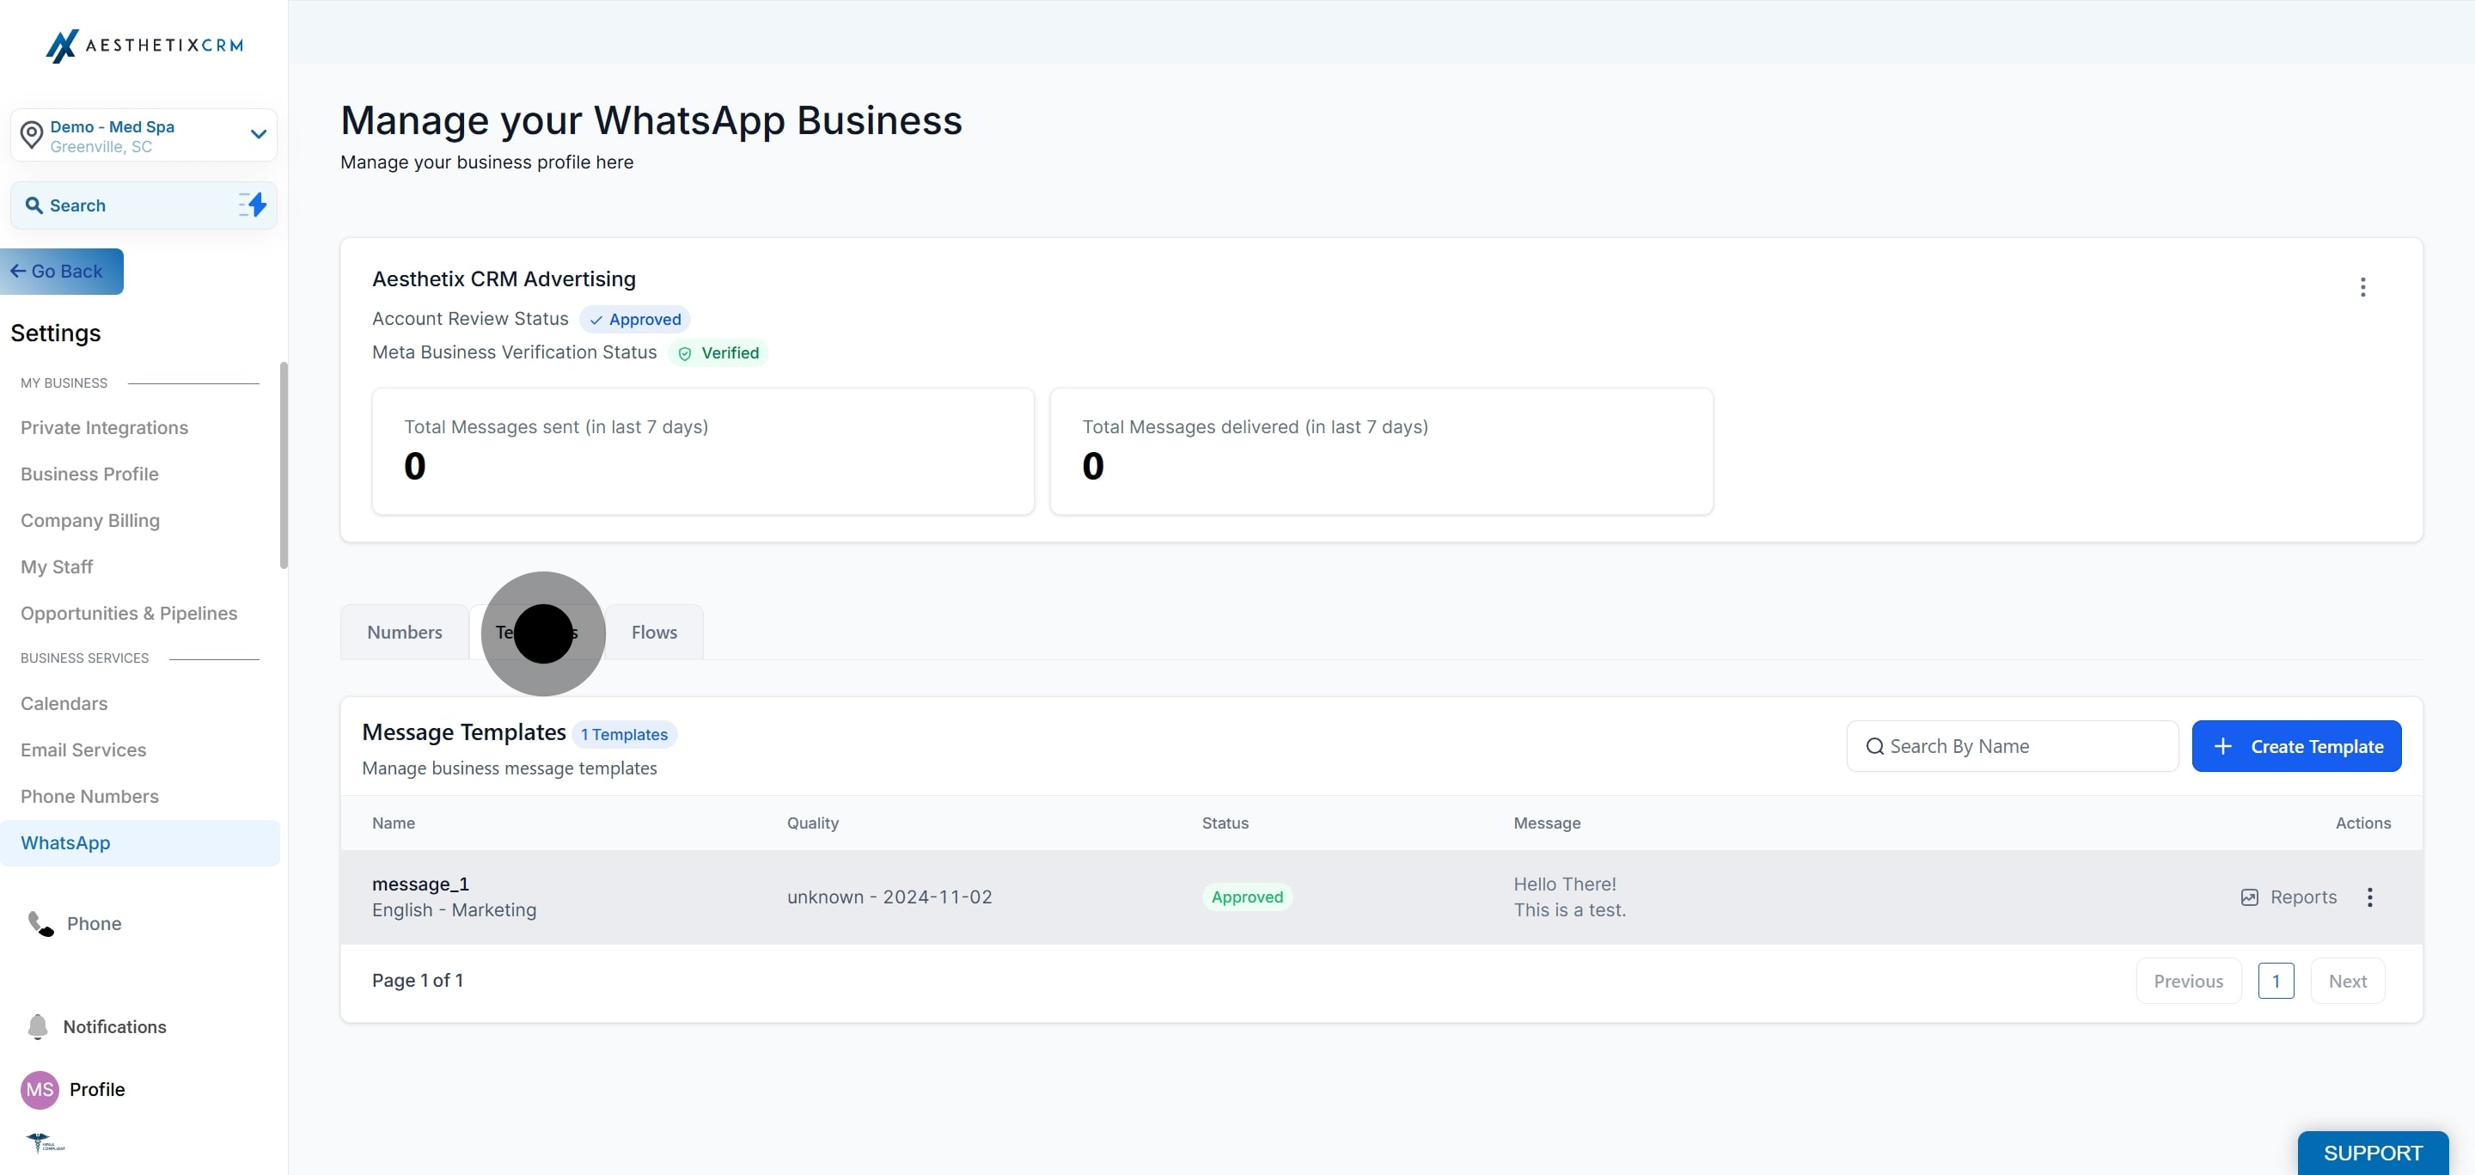The image size is (2475, 1175).
Task: Open the SUPPORT widget
Action: pyautogui.click(x=2372, y=1153)
